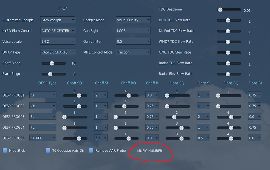Open PROG05 Flare BI dropdown

(x=255, y=138)
